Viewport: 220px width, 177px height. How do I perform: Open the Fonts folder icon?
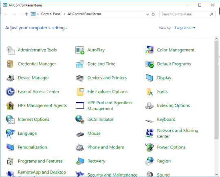click(150, 92)
